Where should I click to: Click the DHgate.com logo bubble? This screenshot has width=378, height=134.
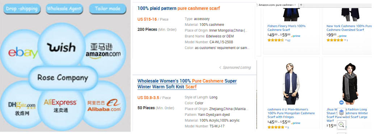(x=22, y=106)
